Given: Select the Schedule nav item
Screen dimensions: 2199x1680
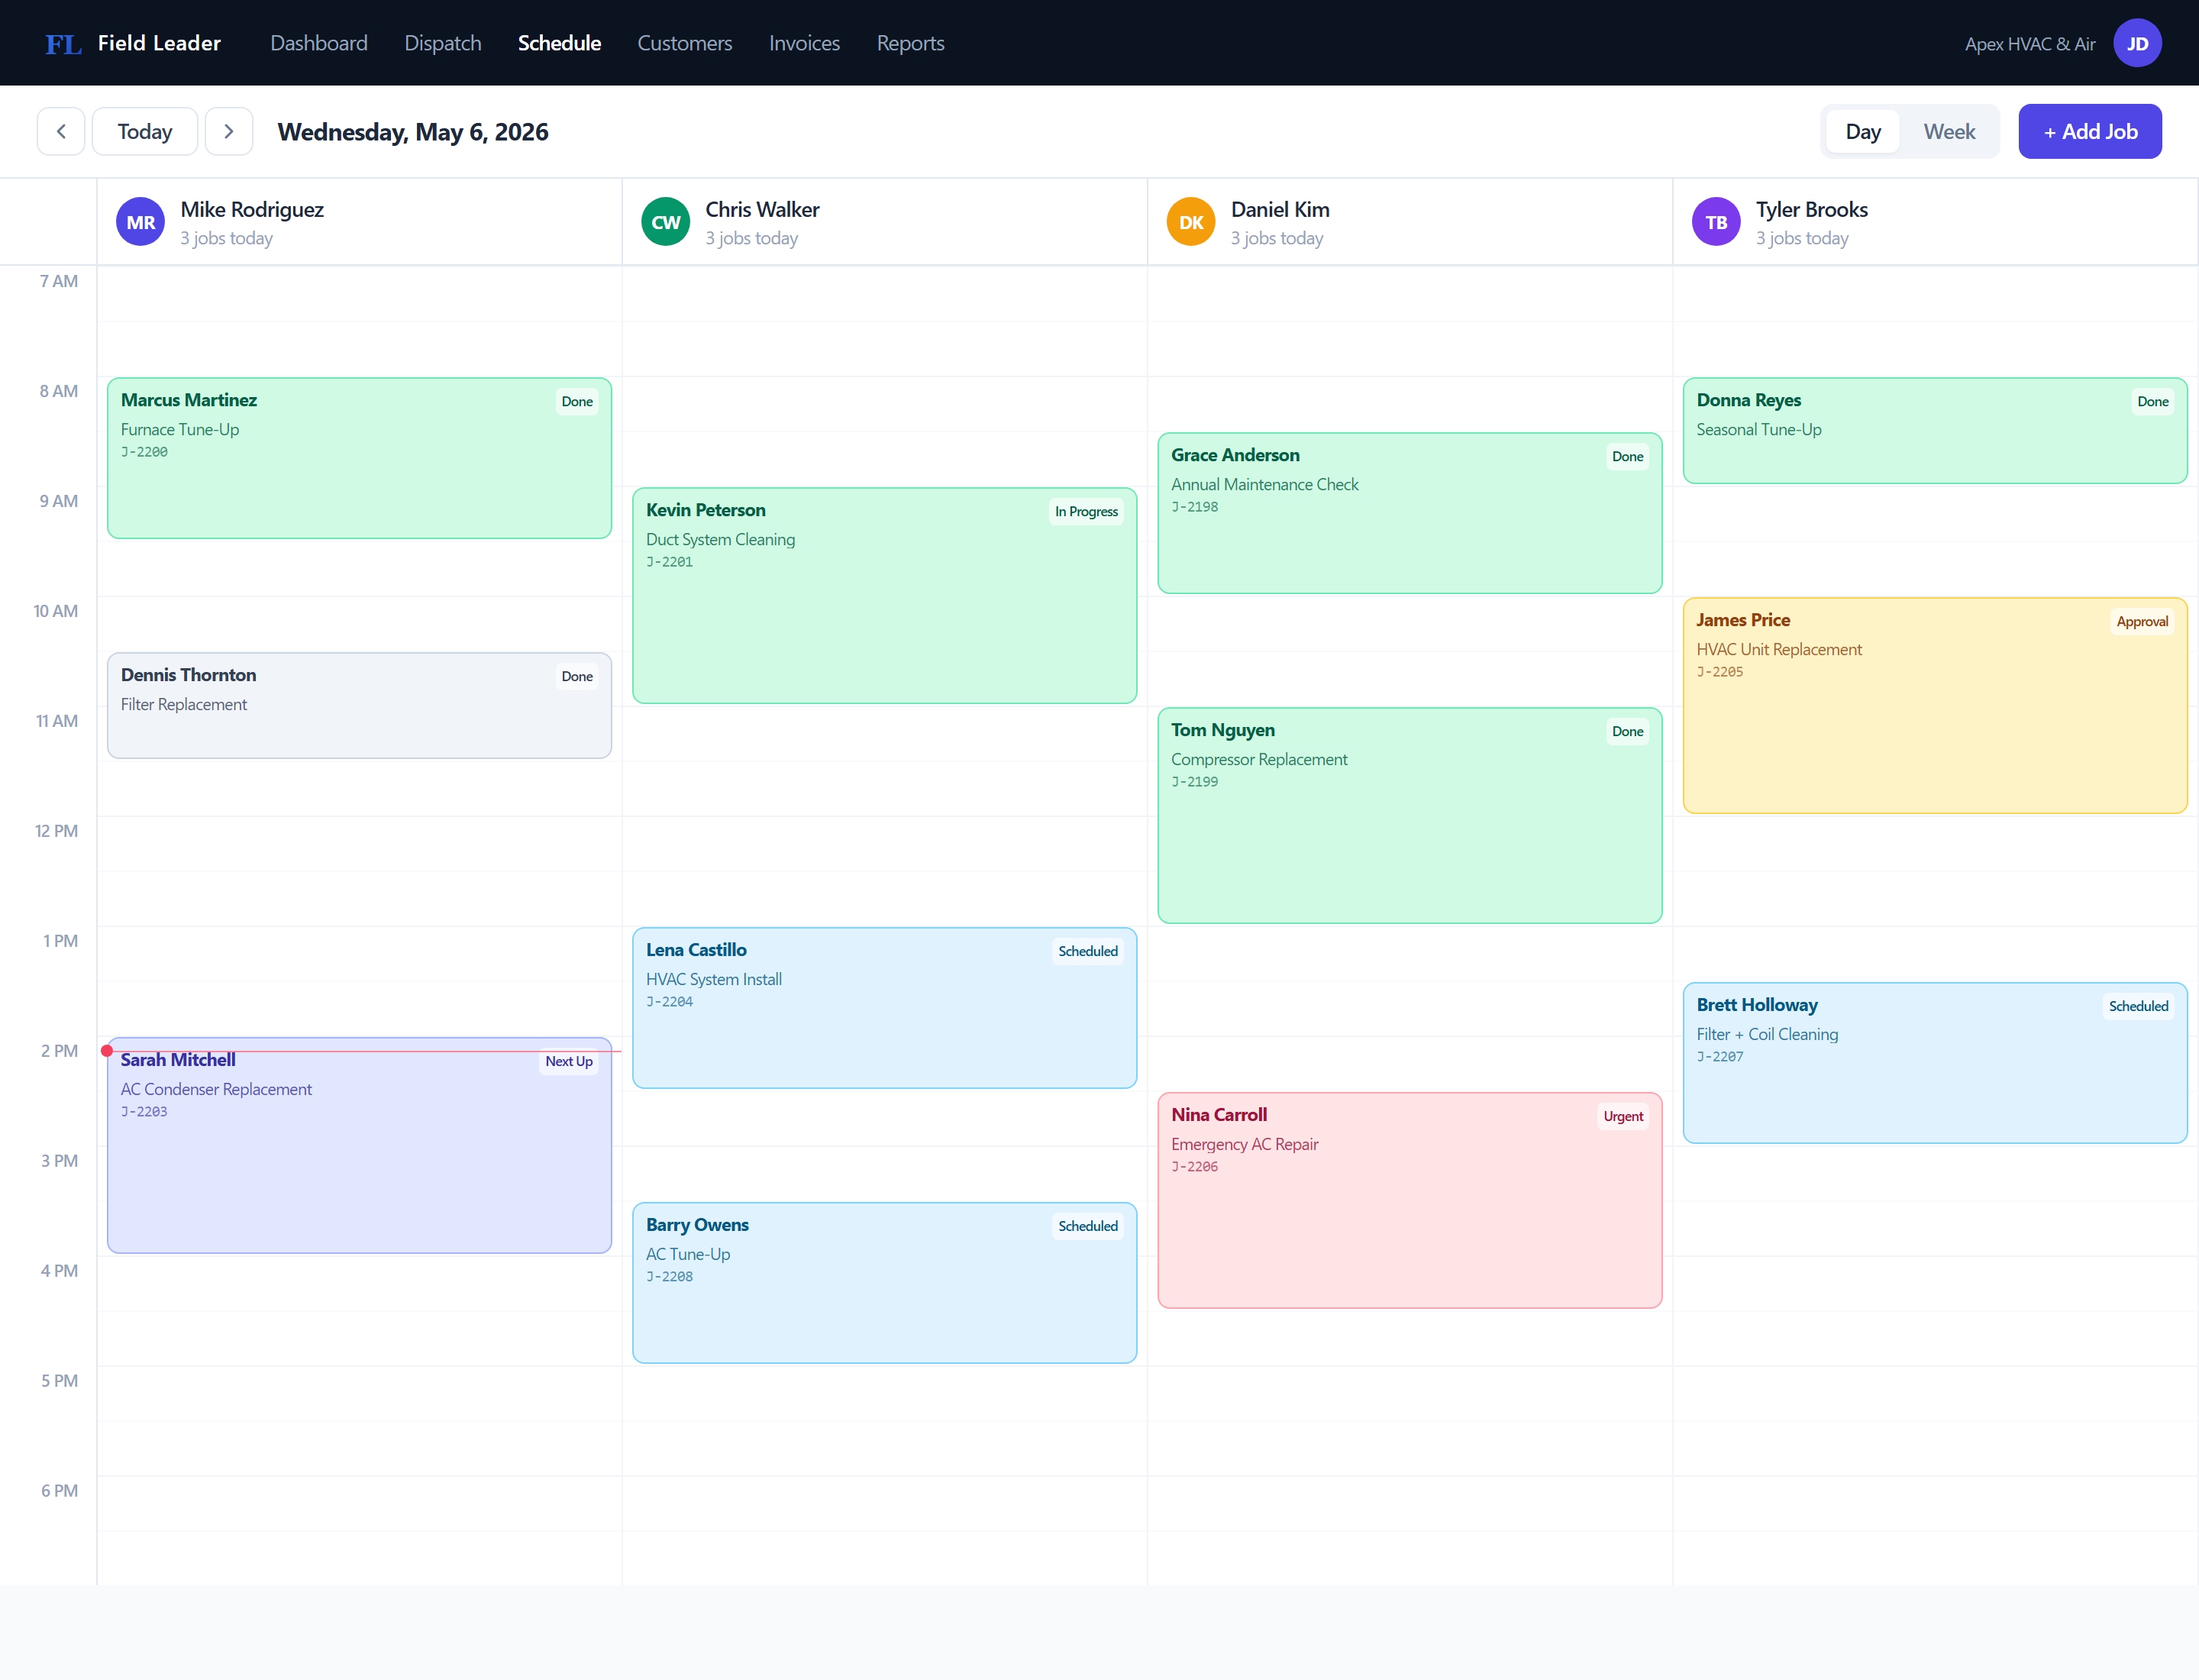Looking at the screenshot, I should tap(559, 43).
